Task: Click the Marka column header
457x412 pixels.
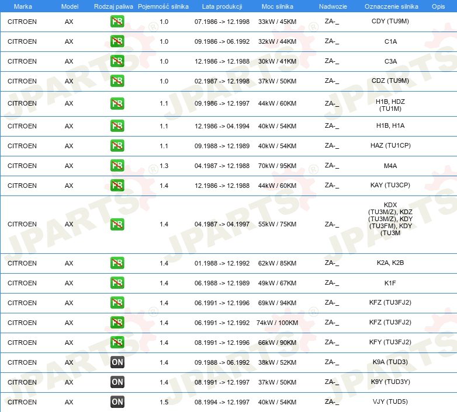Action: 23,6
